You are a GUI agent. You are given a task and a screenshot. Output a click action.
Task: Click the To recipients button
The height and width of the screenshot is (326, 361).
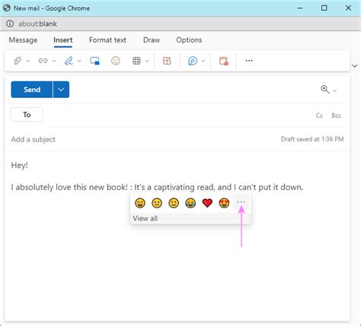tap(27, 115)
